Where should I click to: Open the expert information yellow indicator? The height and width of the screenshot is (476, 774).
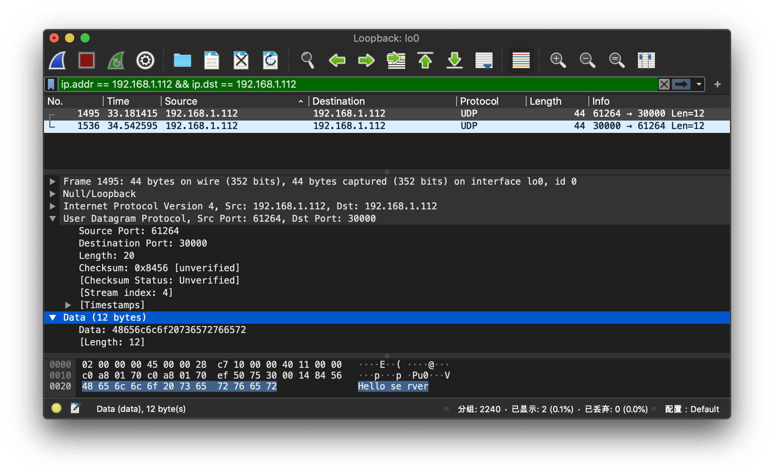[x=56, y=408]
